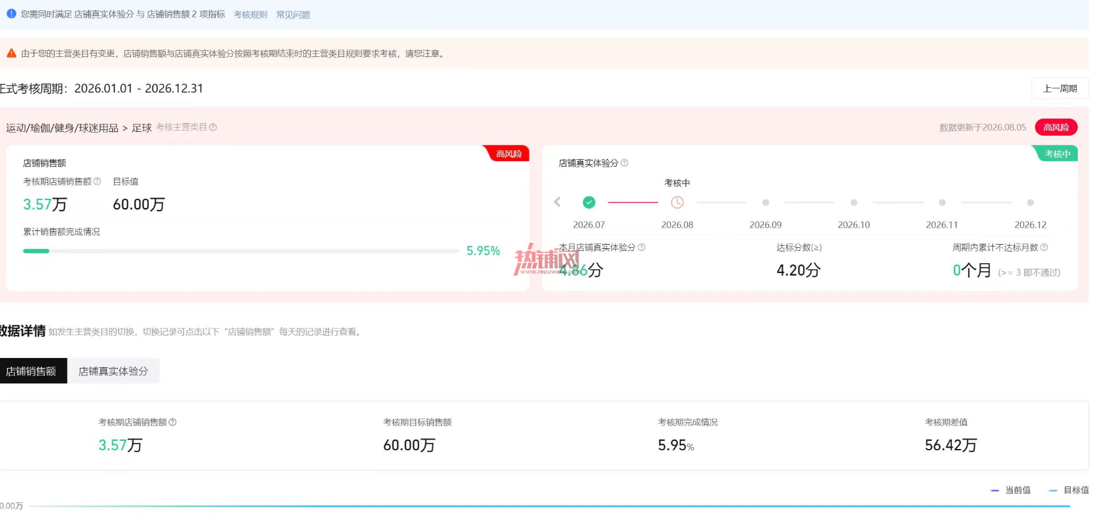
Task: Click the 数据更新于2026.08.05 text
Action: point(982,127)
